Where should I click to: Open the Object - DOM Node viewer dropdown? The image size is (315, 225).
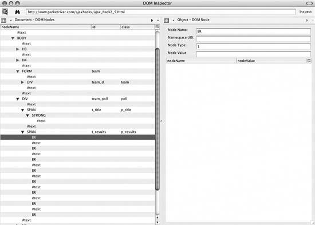pos(174,20)
